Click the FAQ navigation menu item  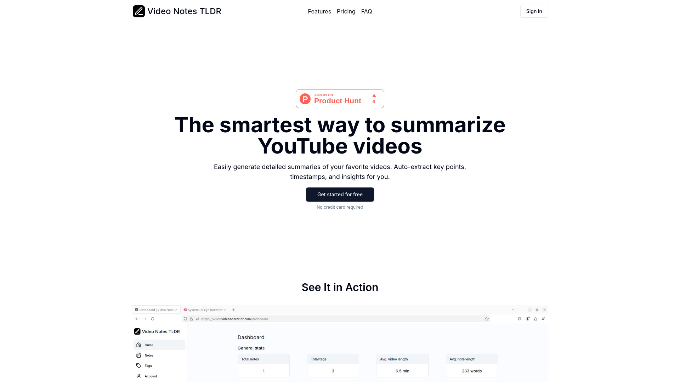[x=366, y=11]
